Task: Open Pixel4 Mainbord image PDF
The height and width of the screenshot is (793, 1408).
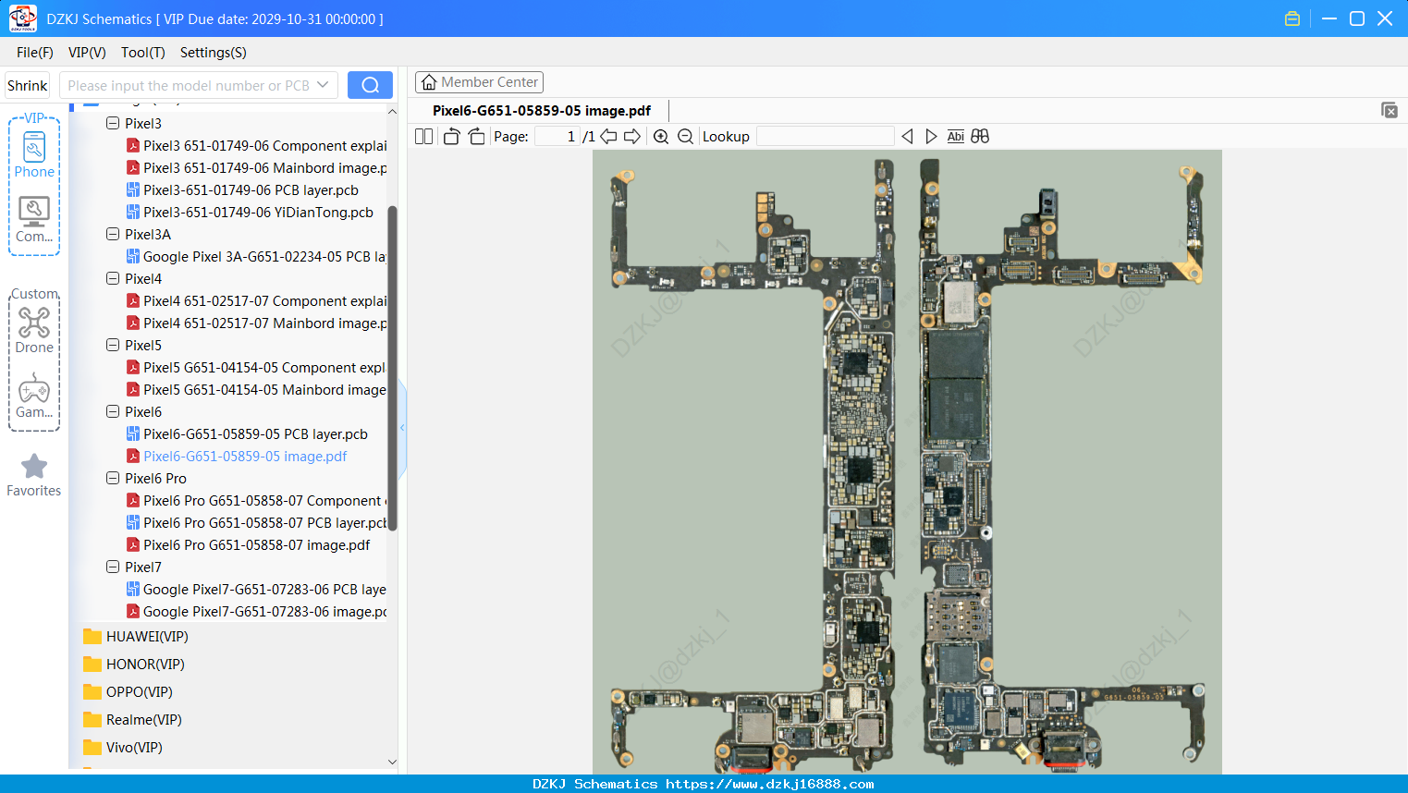Action: pyautogui.click(x=257, y=323)
